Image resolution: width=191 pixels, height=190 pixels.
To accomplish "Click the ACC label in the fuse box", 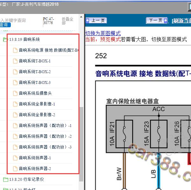I will click(159, 109).
